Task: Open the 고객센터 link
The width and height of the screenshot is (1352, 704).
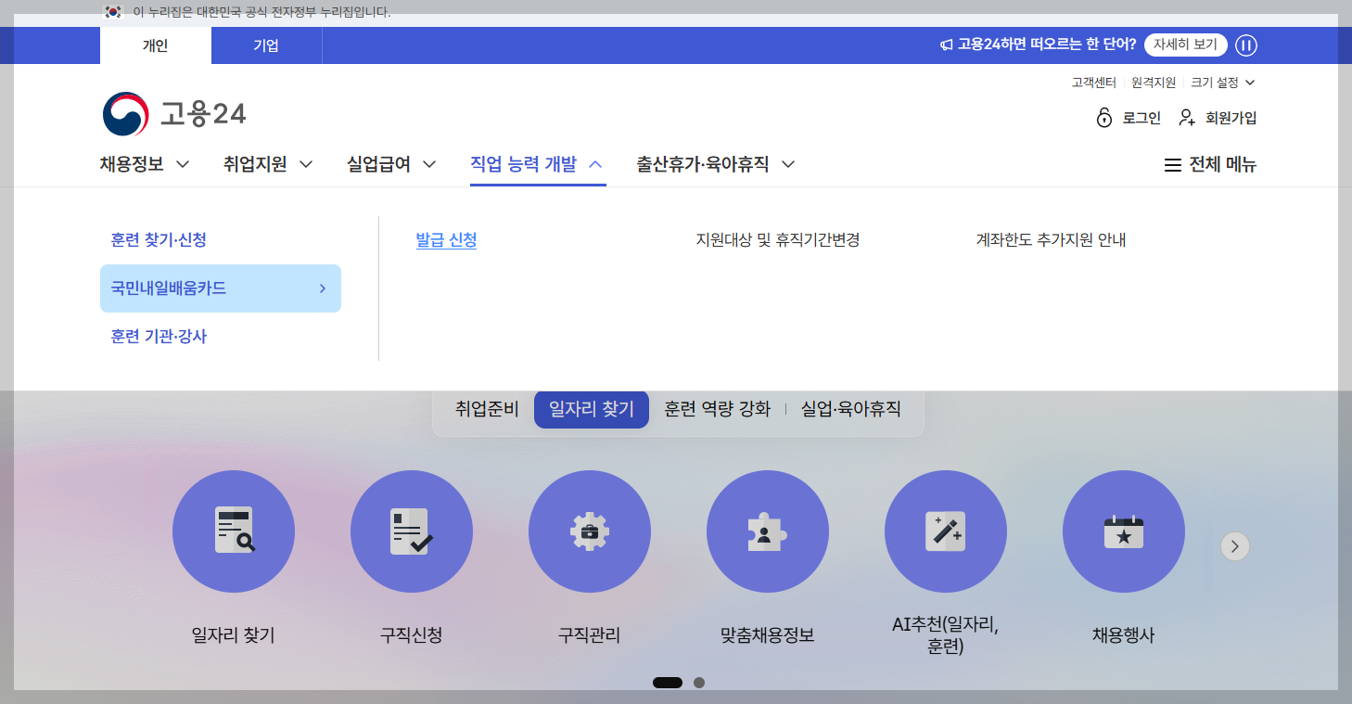Action: tap(1094, 83)
